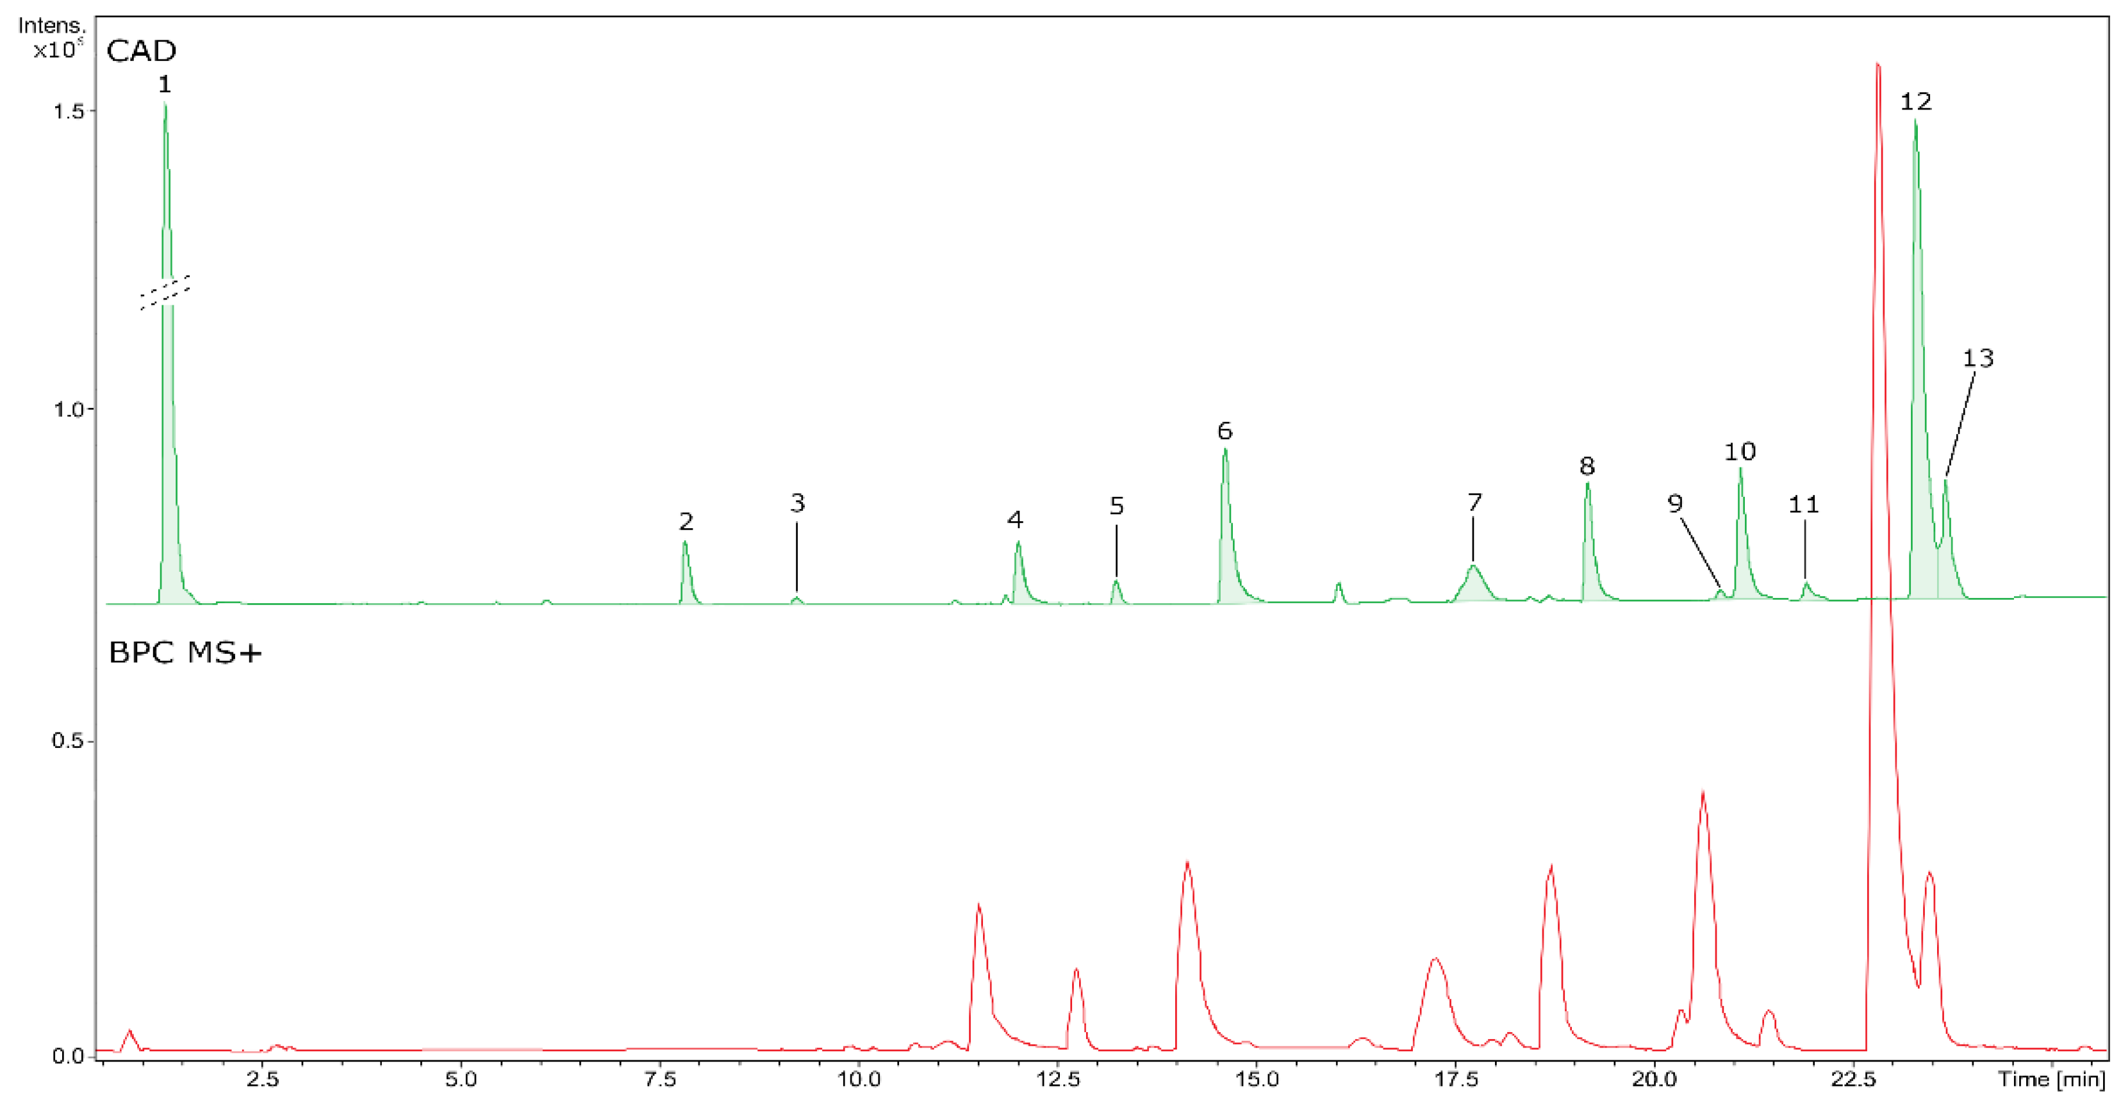The width and height of the screenshot is (2121, 1100).
Task: Select peak label 12 near tall peak
Action: 1915,102
